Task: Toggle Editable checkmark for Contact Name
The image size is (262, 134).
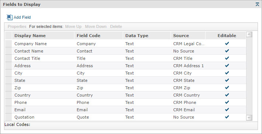Action: (227, 51)
